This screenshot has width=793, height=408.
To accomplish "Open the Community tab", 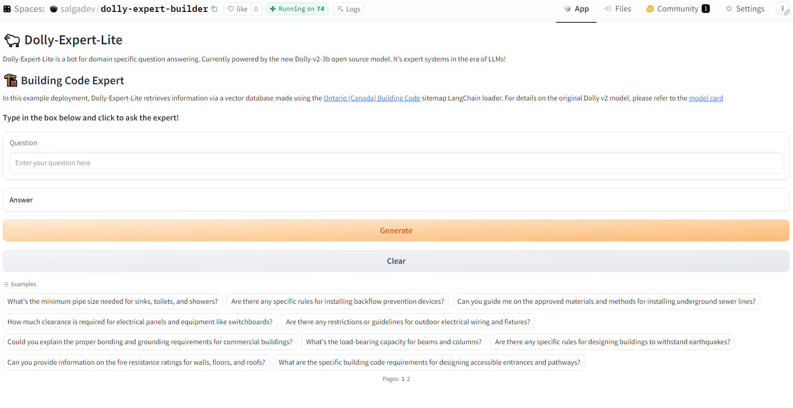I will [x=678, y=9].
